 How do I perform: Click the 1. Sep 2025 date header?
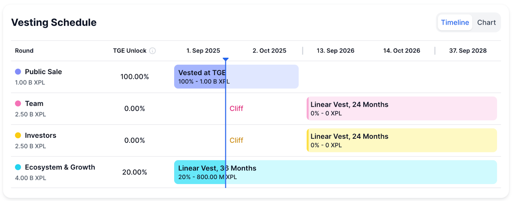coord(203,50)
